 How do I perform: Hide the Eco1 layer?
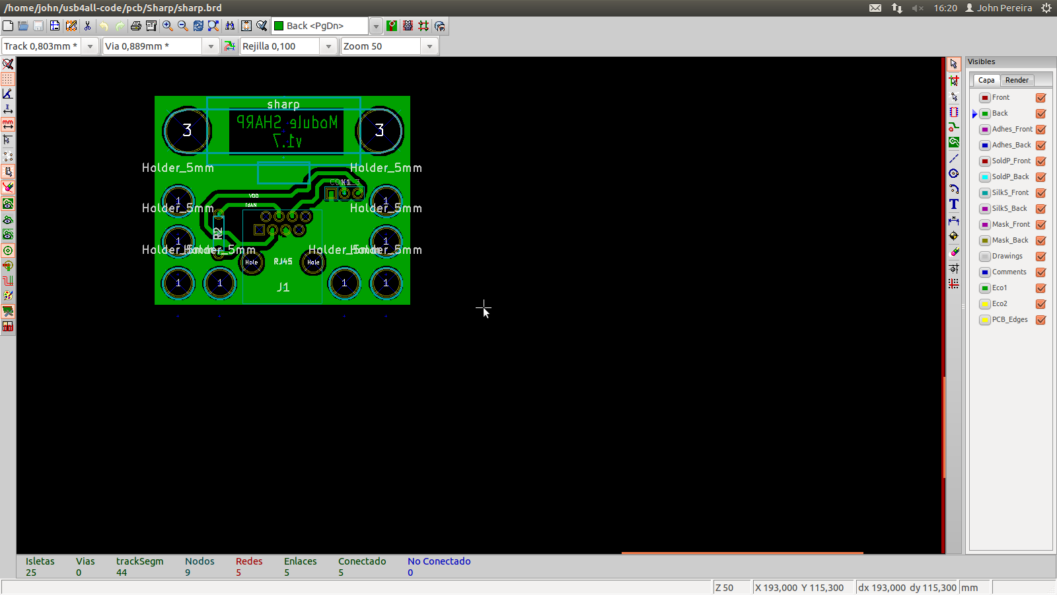1040,288
